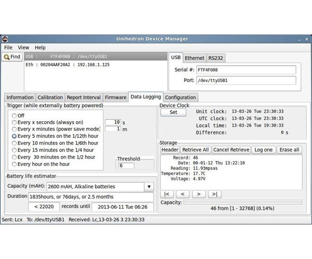Select Every x seconds always on option

tap(15, 122)
